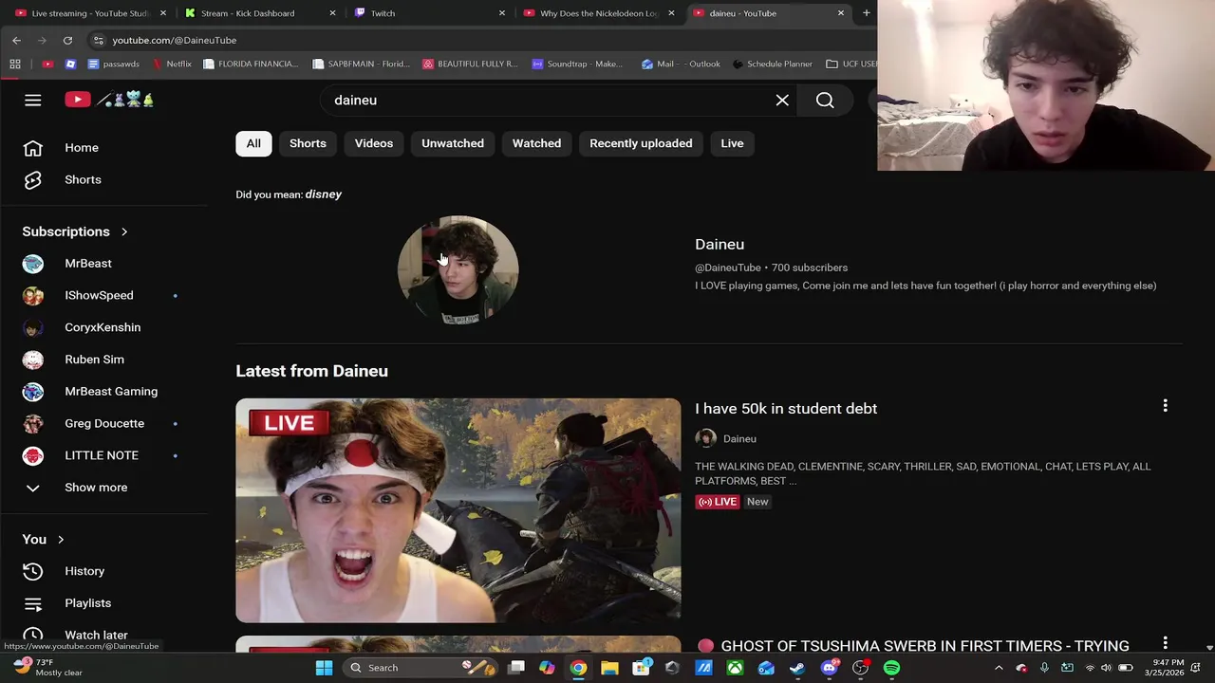Open 'I have 50k in student debt' title
Viewport: 1215px width, 683px height.
point(786,409)
